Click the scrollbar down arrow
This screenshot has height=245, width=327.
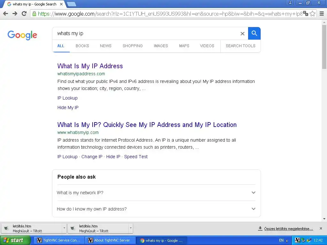[324, 219]
